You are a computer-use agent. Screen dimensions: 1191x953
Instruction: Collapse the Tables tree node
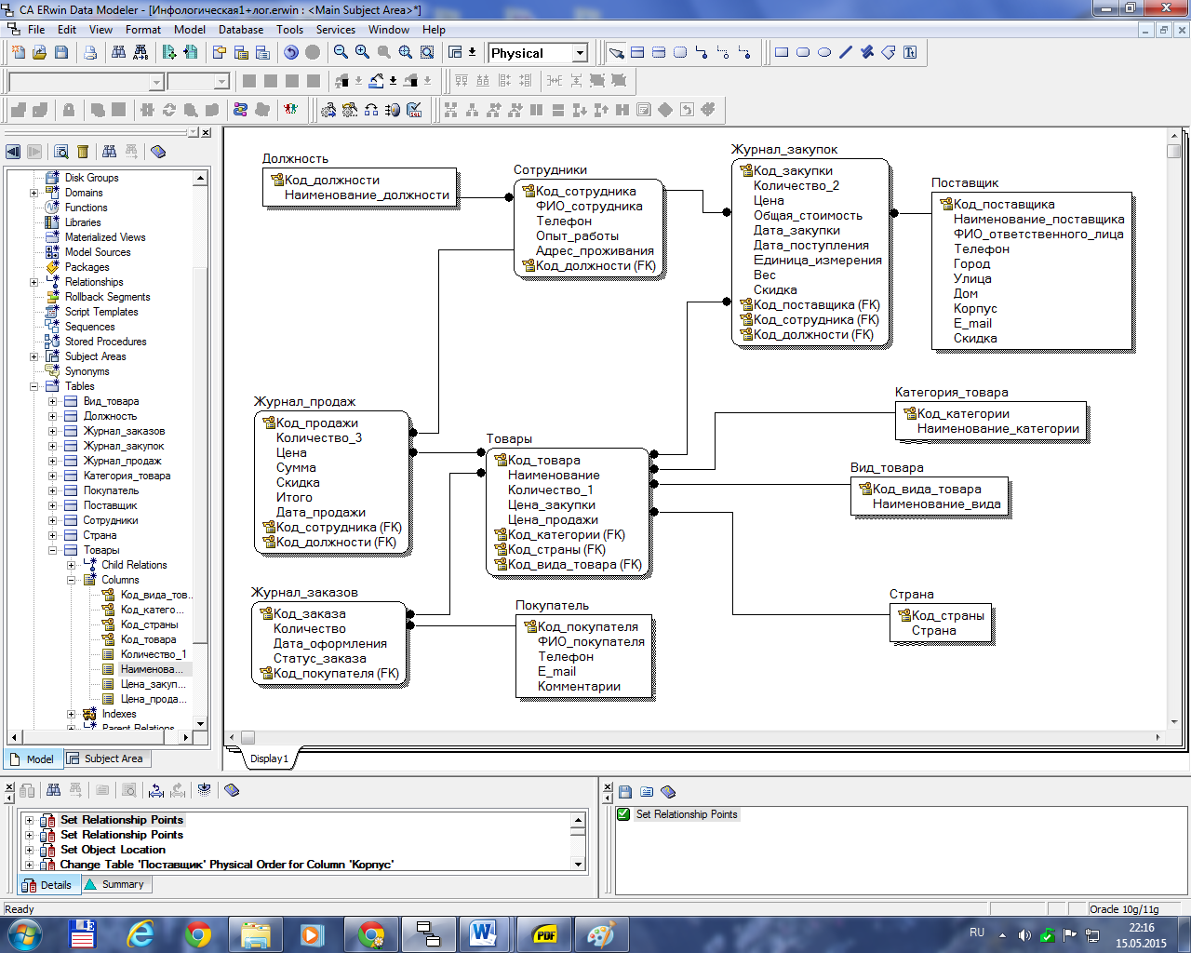pos(34,386)
